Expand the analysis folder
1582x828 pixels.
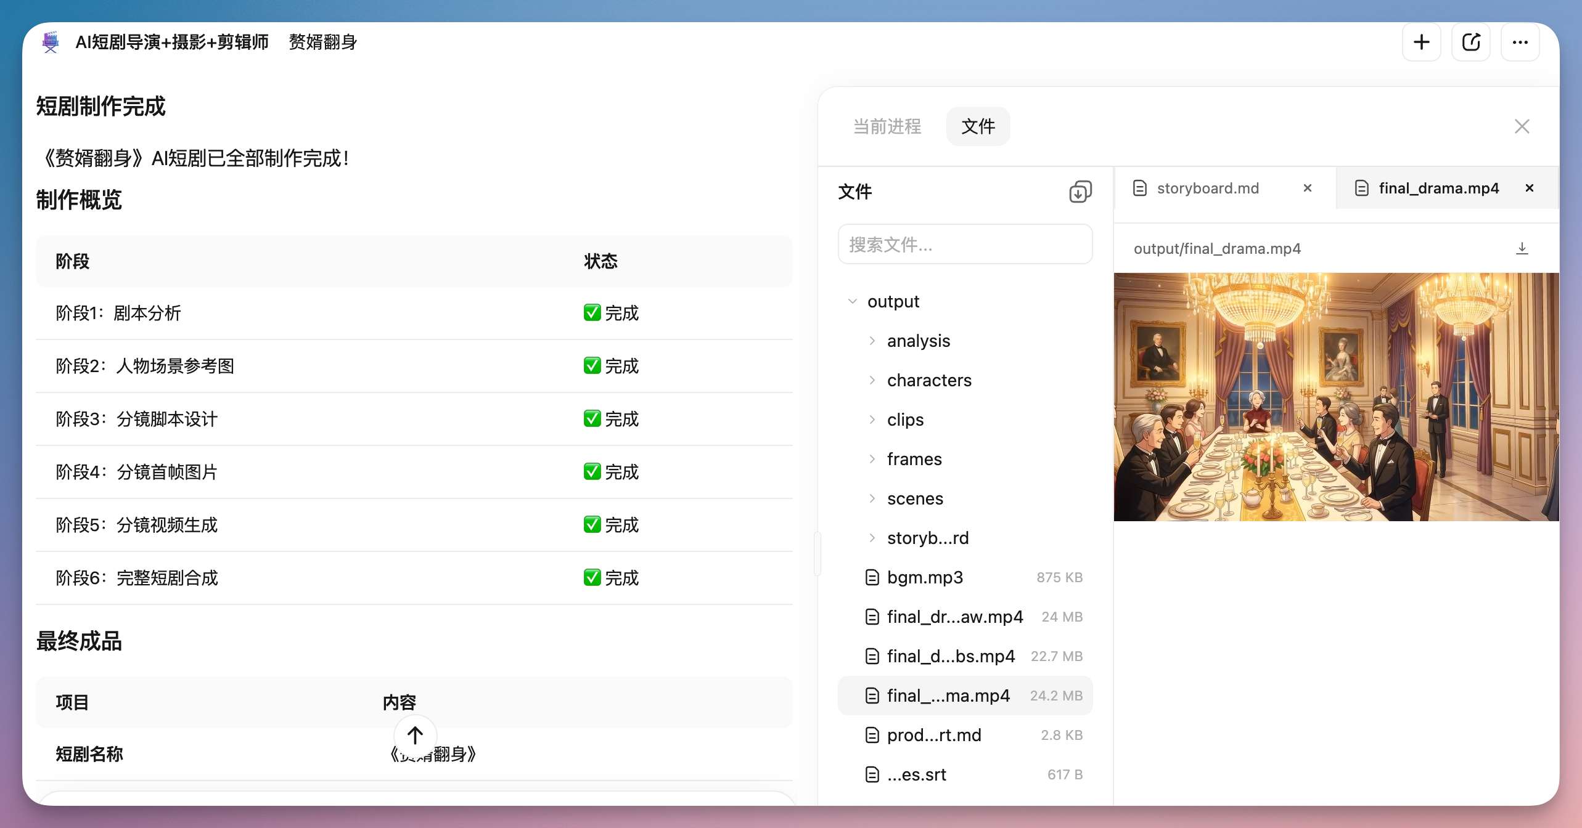click(x=872, y=341)
